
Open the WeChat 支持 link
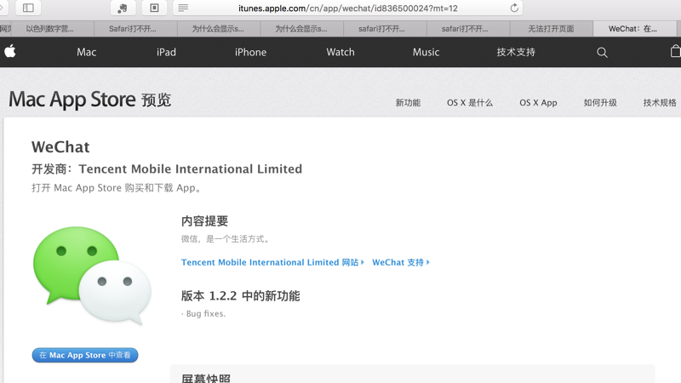click(x=401, y=262)
